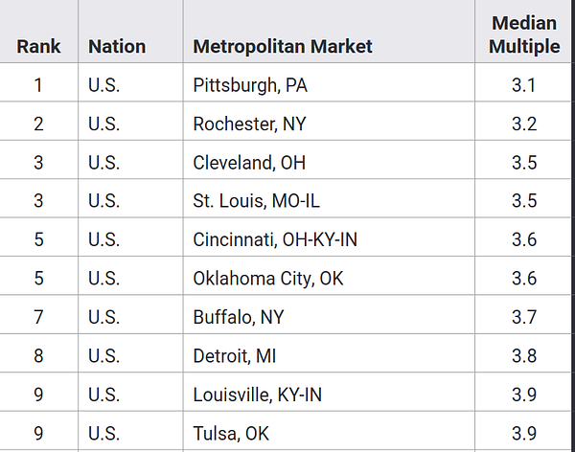Select the Detroit, MI cell
This screenshot has height=452, width=575.
[235, 356]
